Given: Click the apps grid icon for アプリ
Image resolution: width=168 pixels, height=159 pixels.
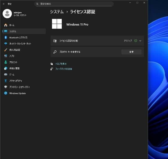Looking at the screenshot, I should tap(6, 56).
